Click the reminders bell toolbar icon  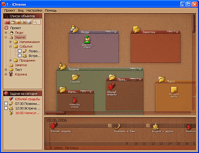click(x=23, y=22)
